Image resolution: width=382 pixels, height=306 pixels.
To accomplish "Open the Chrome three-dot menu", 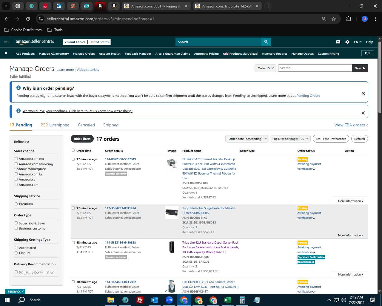I will [375, 19].
